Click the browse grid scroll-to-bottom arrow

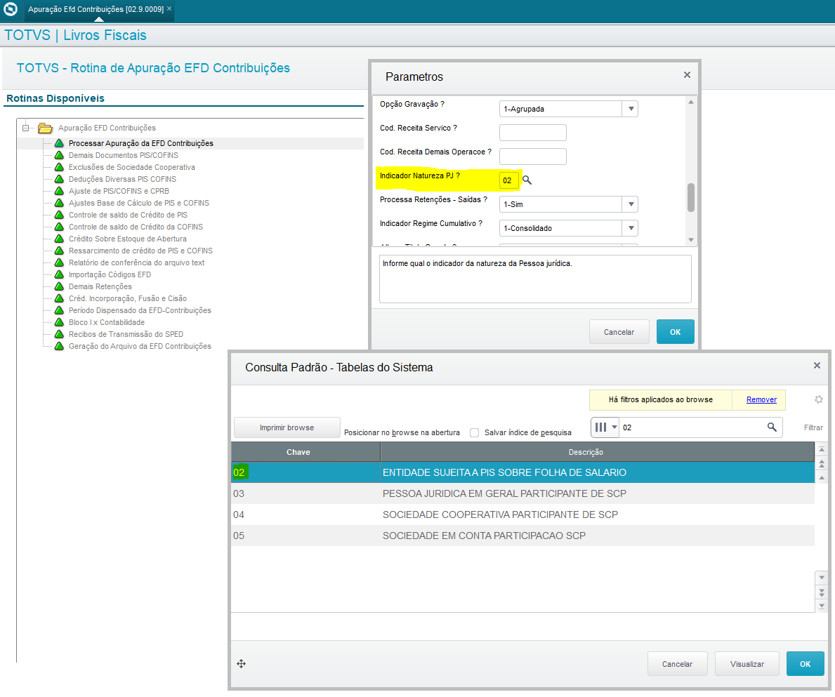point(822,606)
